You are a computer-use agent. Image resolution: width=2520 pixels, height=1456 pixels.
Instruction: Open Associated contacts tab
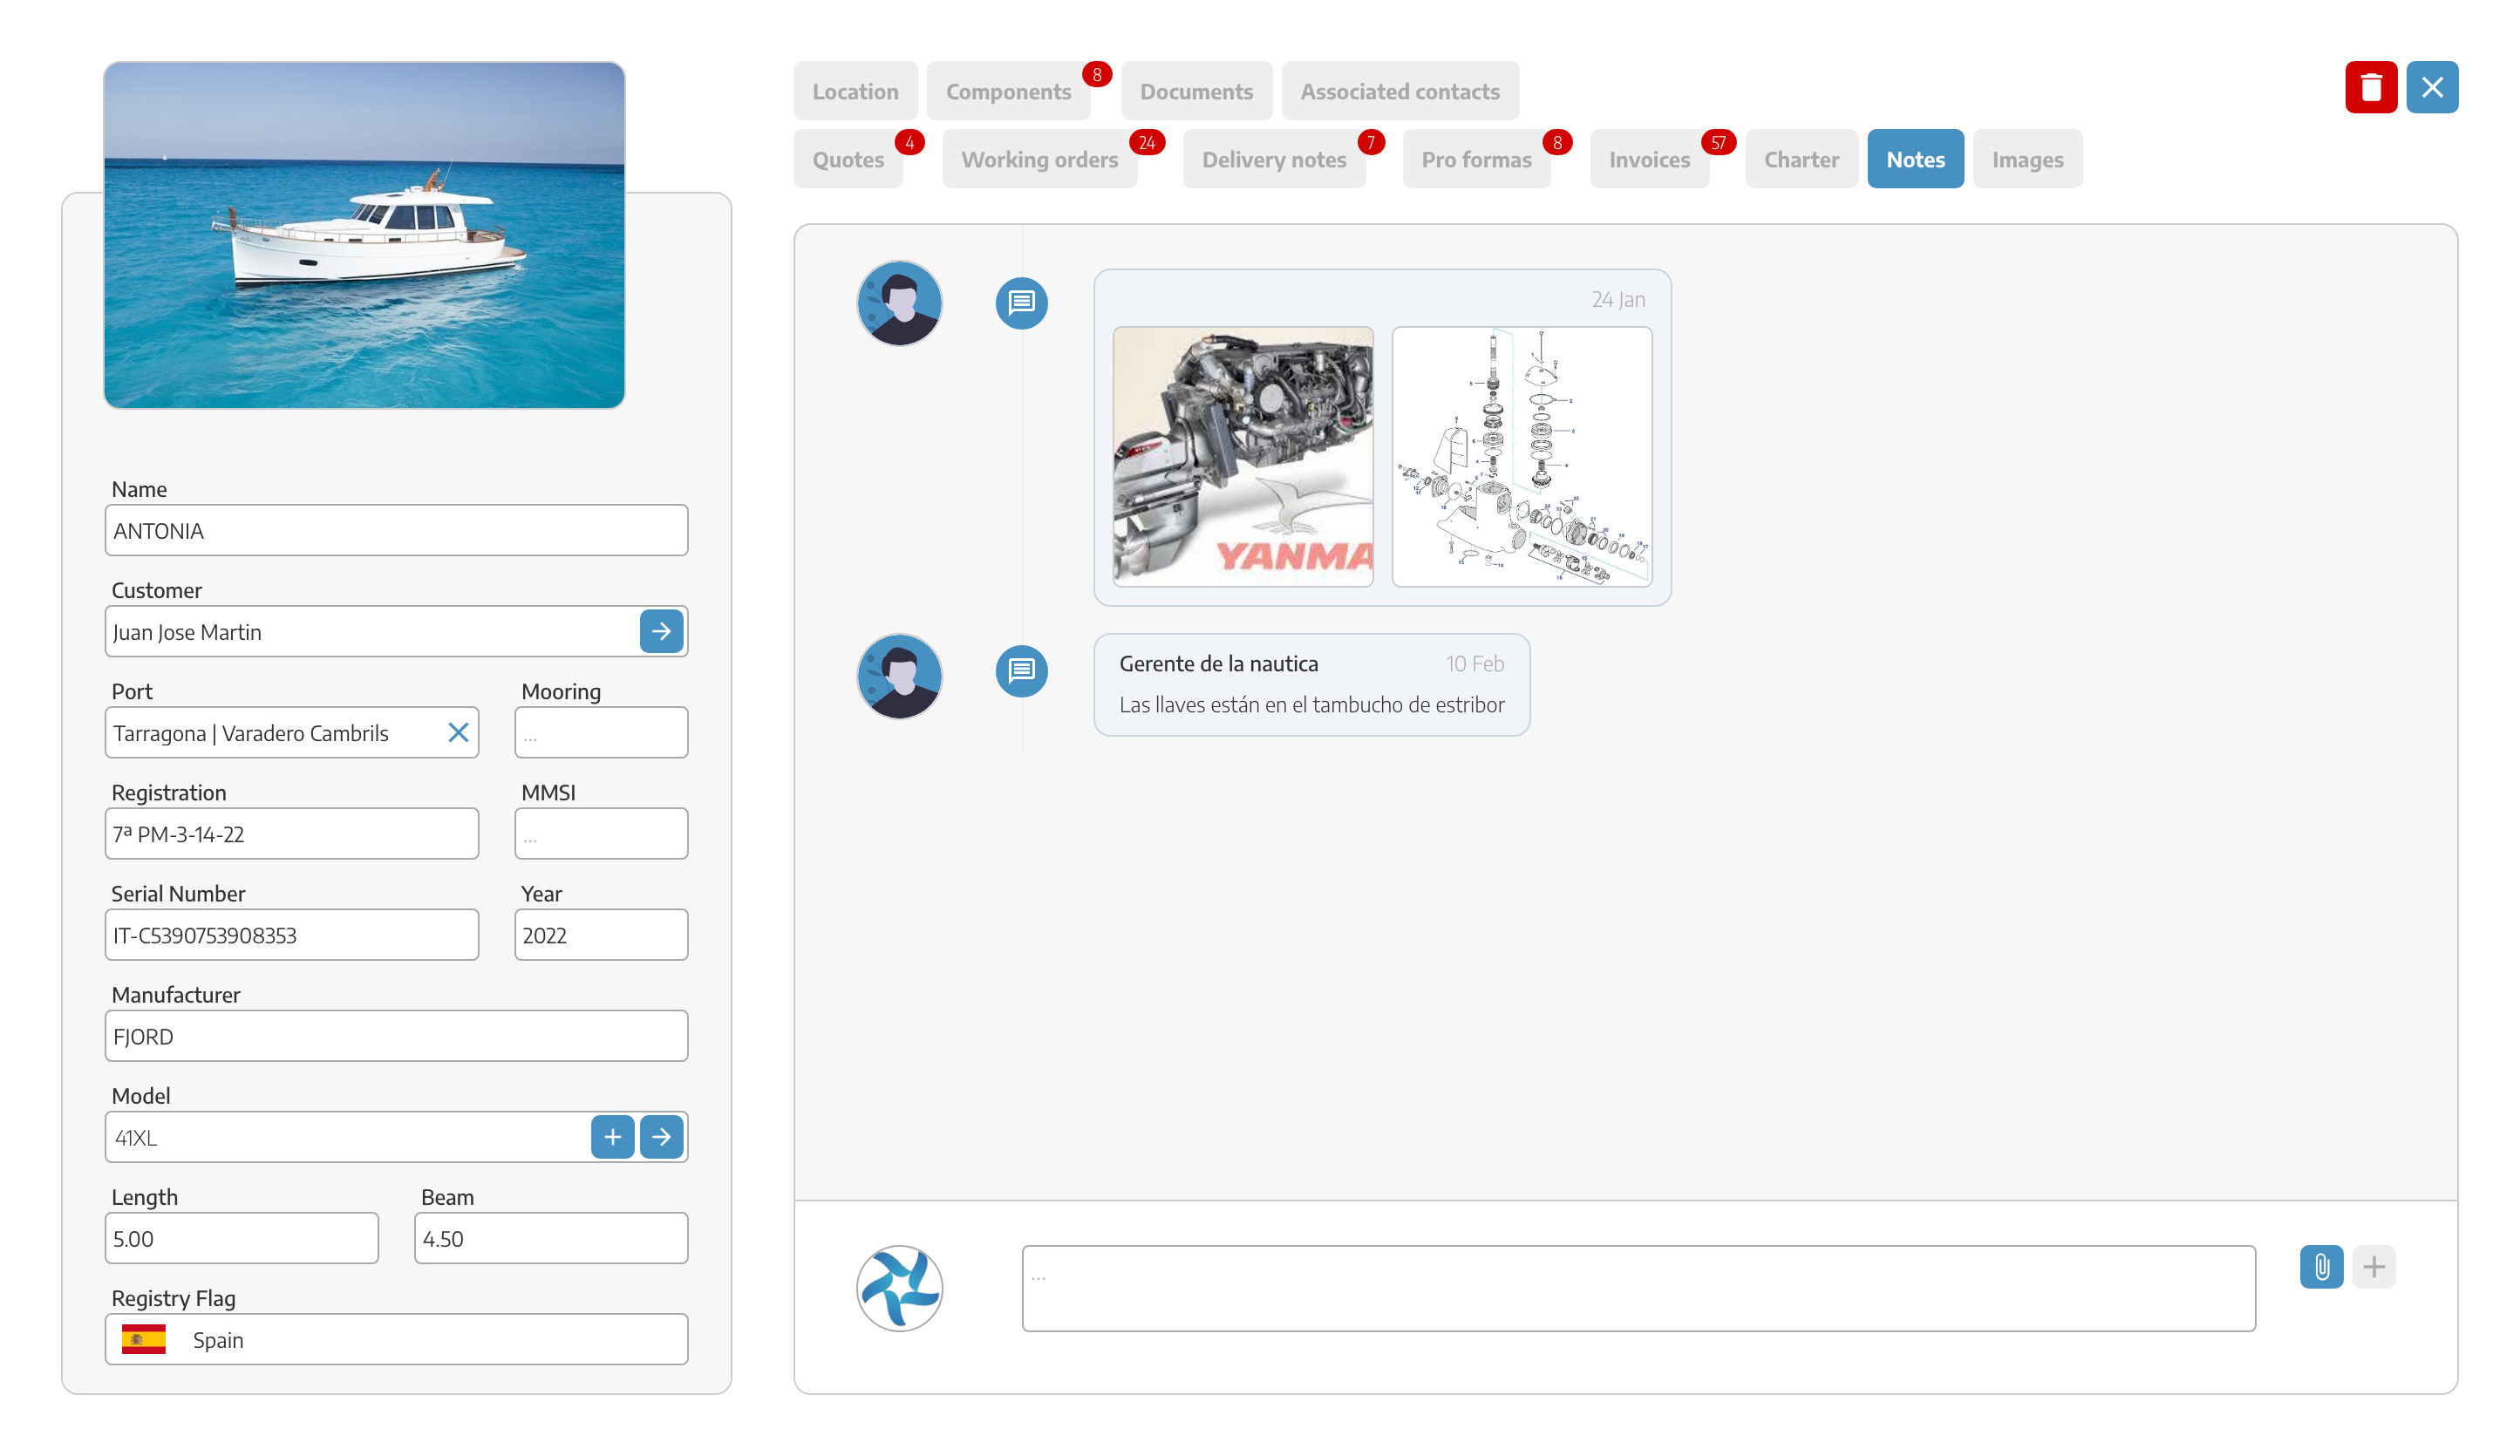(x=1400, y=91)
